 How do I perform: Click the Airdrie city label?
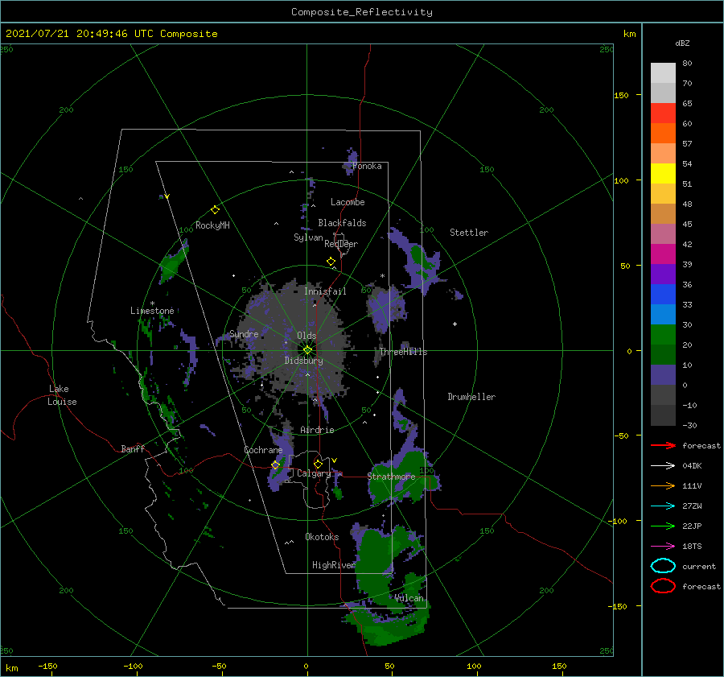(317, 430)
